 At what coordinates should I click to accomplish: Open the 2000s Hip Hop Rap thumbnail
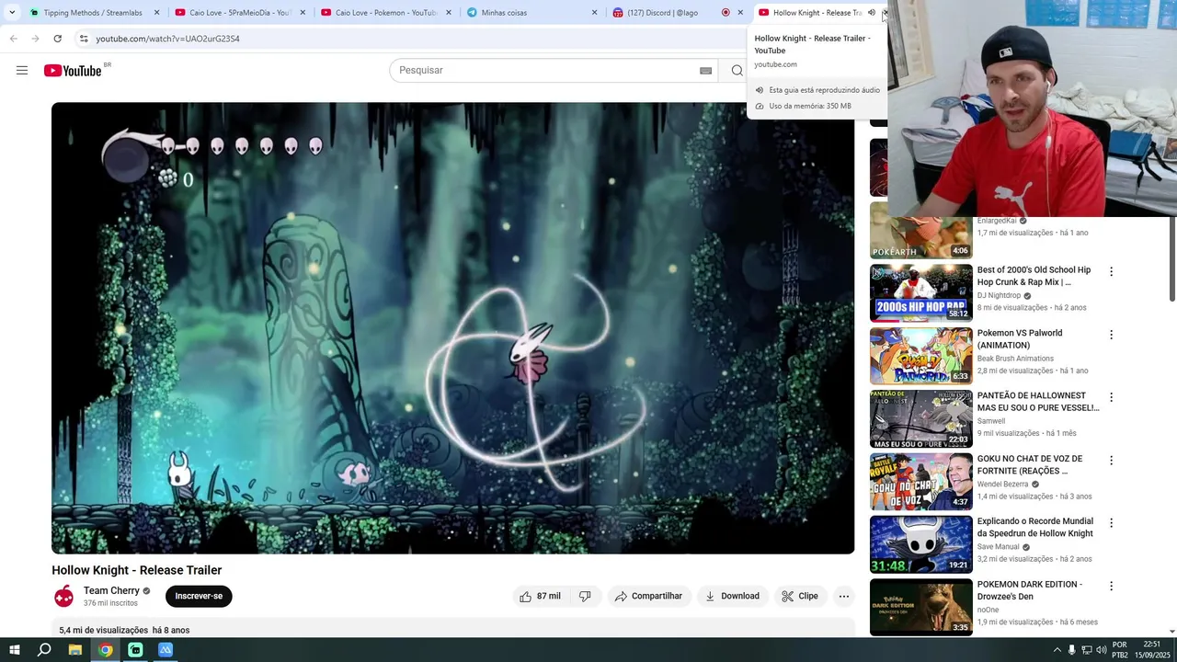[x=920, y=292]
